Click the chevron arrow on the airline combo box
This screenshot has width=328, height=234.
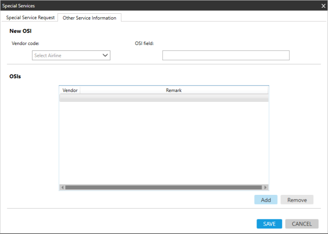pyautogui.click(x=105, y=55)
